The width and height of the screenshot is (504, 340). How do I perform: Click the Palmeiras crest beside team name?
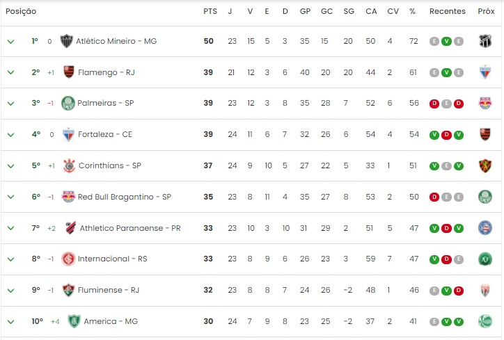coord(68,103)
